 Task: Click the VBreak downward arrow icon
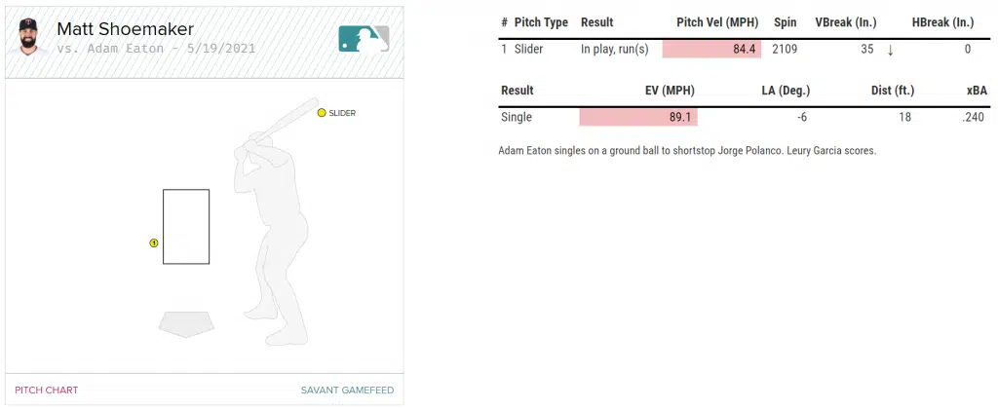point(890,50)
